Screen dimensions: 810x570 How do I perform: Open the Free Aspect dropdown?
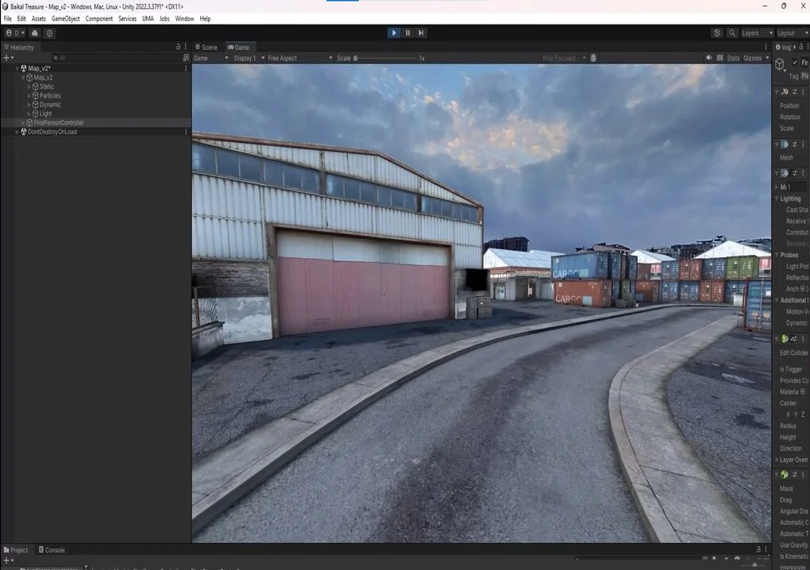298,58
